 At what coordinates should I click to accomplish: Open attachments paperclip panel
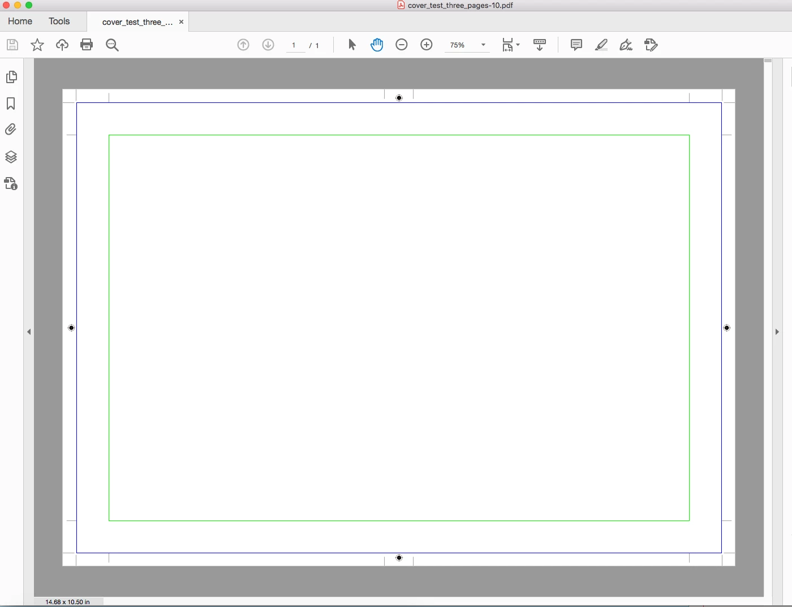(11, 130)
